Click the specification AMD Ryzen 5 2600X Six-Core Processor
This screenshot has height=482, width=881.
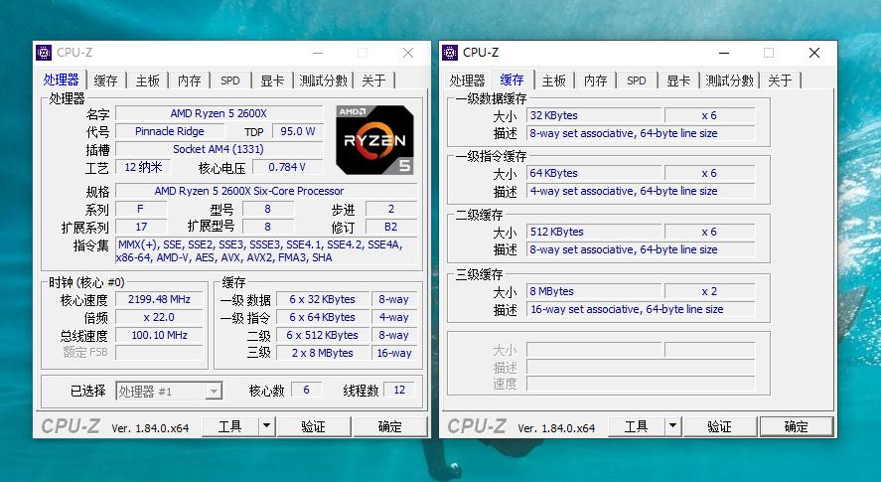[x=266, y=191]
